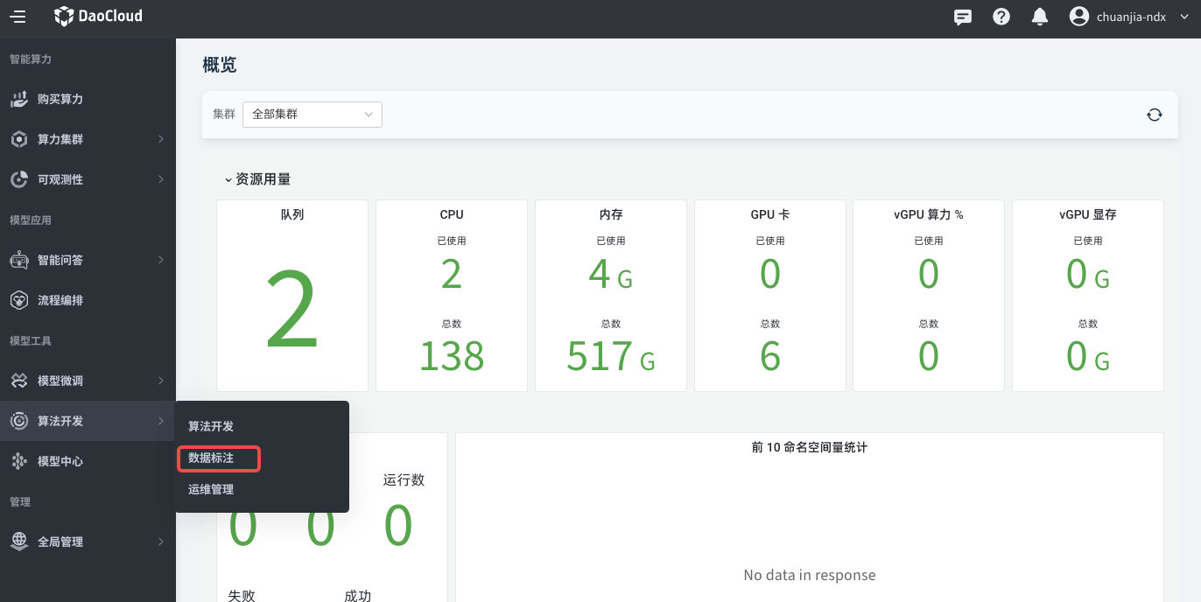Viewport: 1201px width, 602px height.
Task: Choose 算法开发 in the popup submenu
Action: point(211,426)
